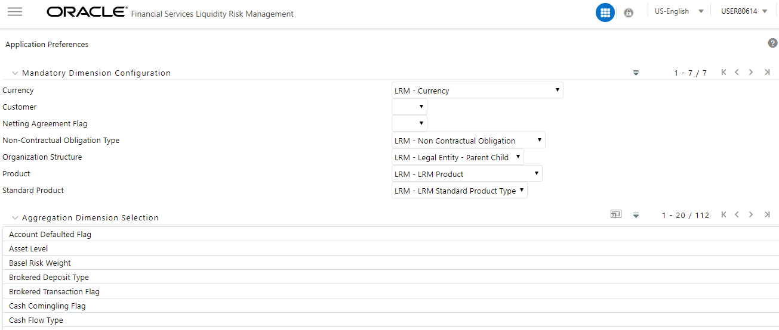This screenshot has height=330, width=779.
Task: Select the Basel Risk Weight row
Action: [390, 263]
